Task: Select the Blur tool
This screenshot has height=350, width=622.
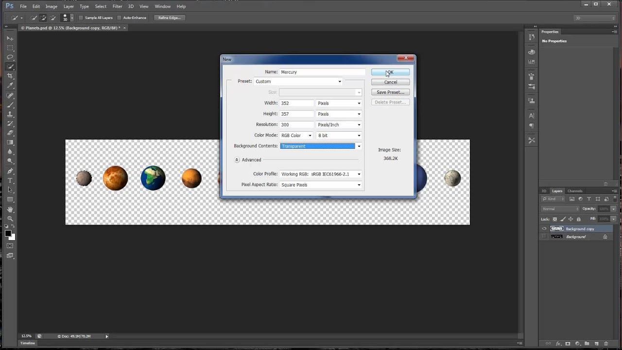Action: (x=10, y=152)
